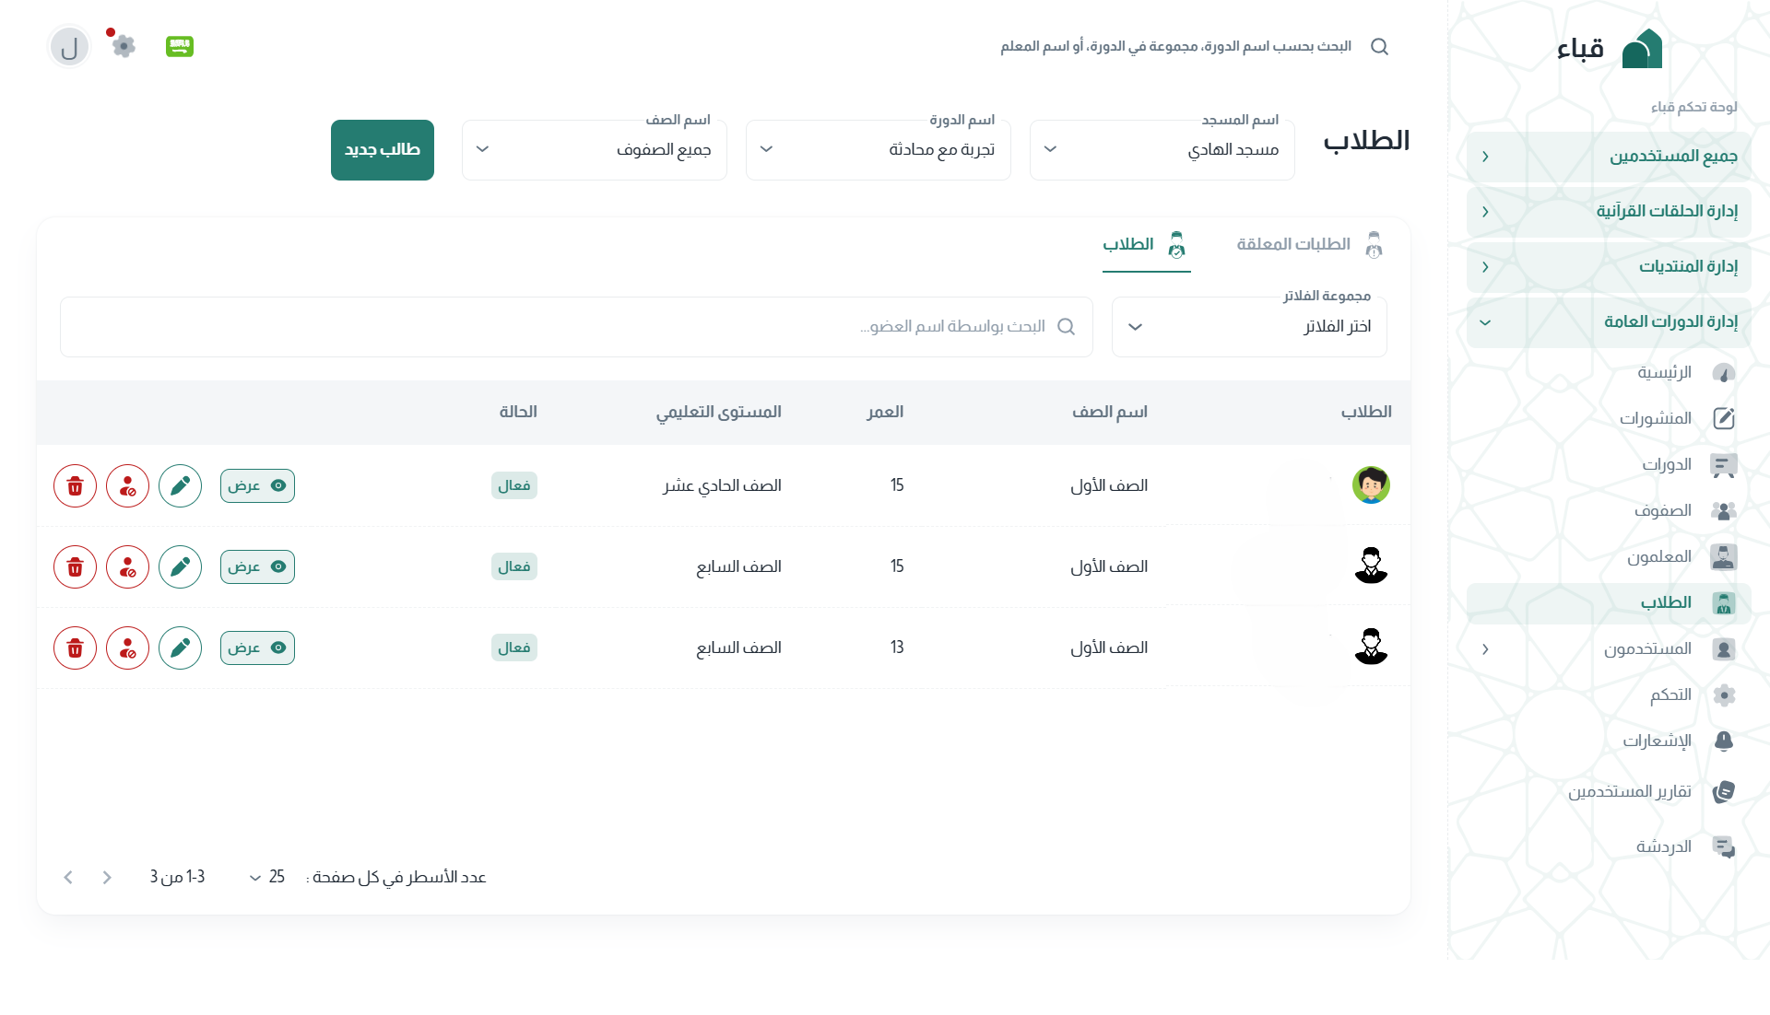Expand the مجموعة الفلاتر filter dropdown
This screenshot has height=1015, width=1770.
(1248, 327)
